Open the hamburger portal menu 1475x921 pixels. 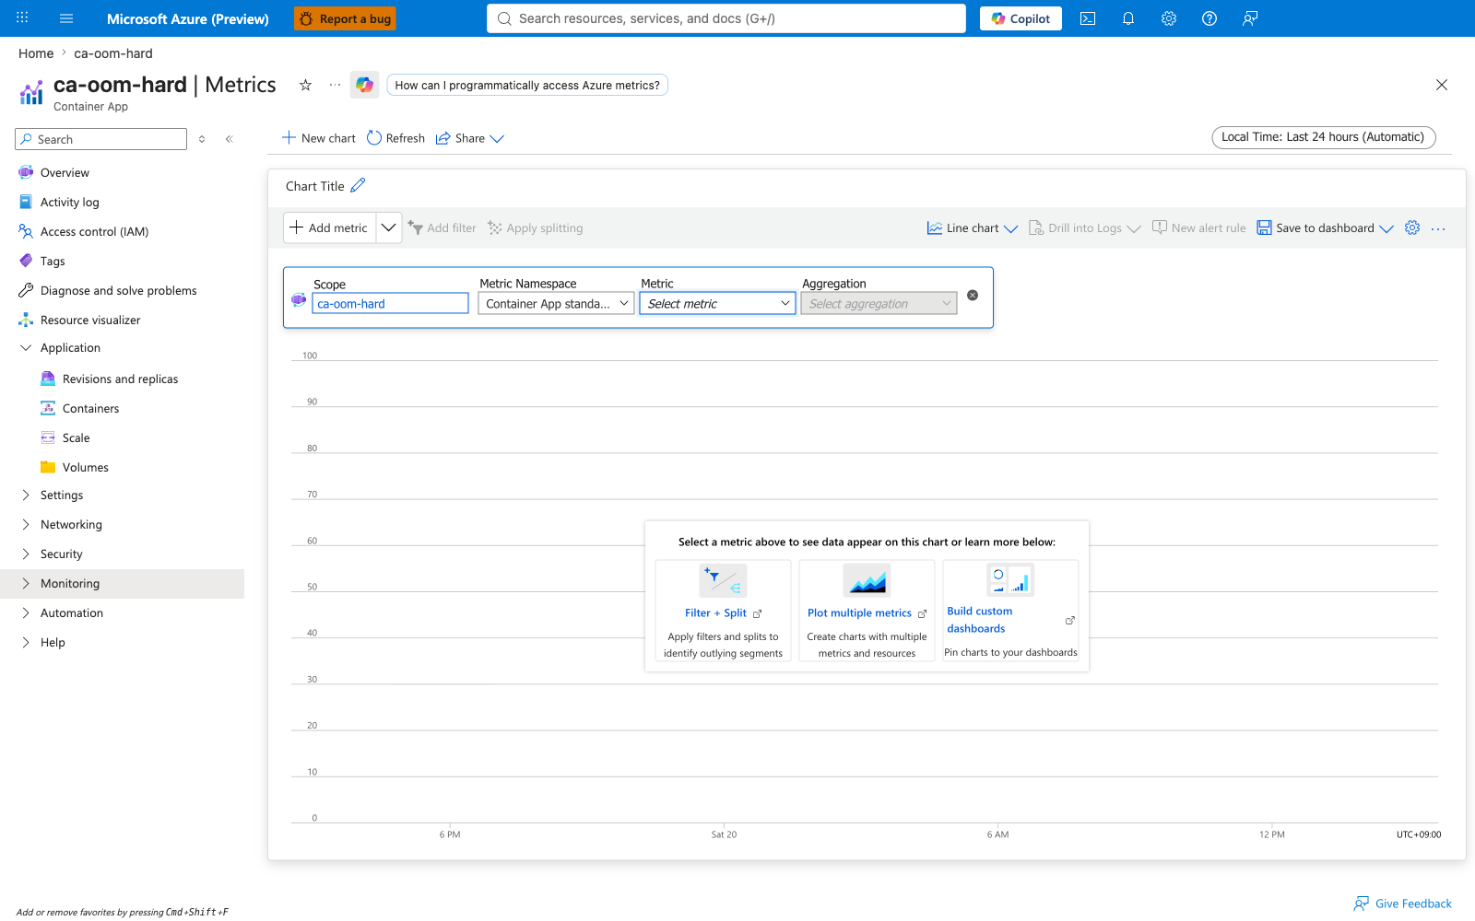(x=66, y=18)
